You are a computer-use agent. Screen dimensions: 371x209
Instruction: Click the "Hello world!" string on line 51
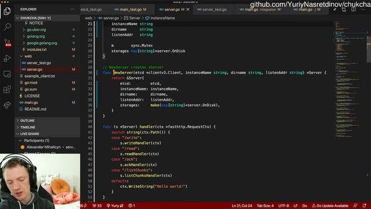[x=170, y=186]
